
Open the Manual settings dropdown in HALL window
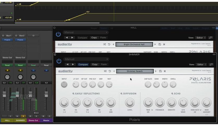tap(86, 33)
